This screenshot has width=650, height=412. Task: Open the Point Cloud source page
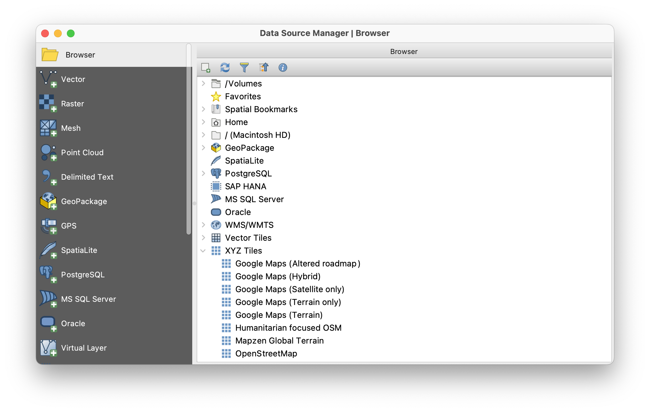point(82,153)
